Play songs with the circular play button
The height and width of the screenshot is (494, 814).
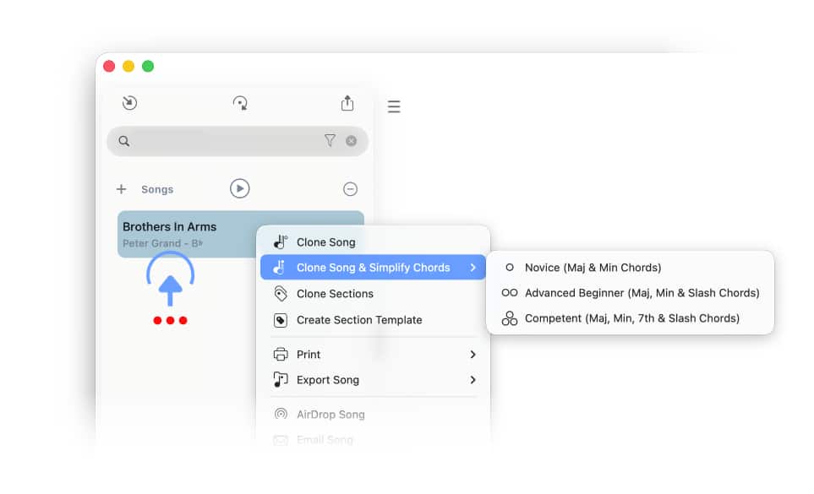(x=240, y=188)
